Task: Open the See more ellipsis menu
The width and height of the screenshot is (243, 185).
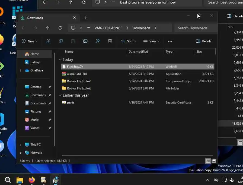Action: click(x=170, y=41)
